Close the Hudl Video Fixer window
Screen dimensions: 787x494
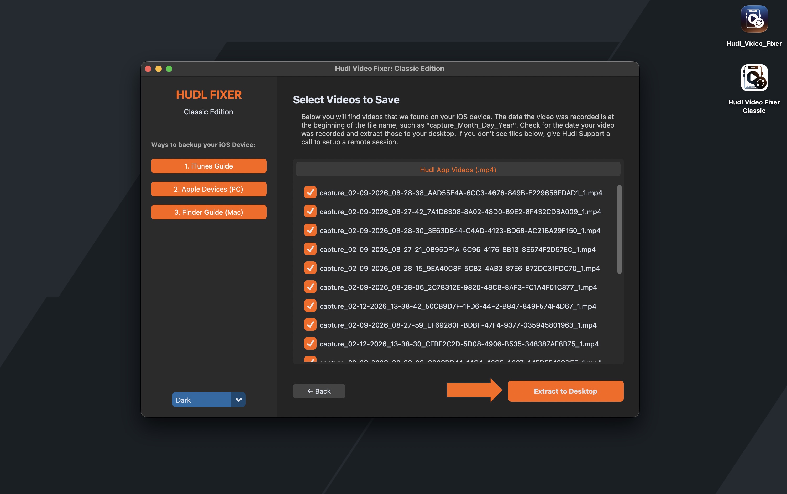pyautogui.click(x=148, y=69)
